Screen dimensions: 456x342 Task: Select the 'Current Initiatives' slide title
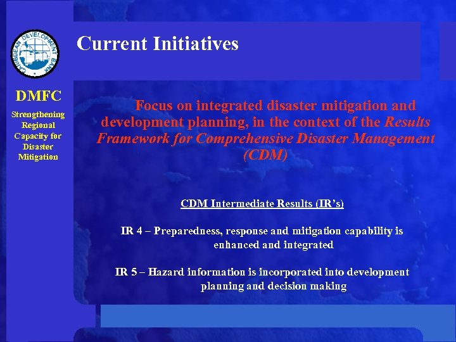[x=157, y=43]
